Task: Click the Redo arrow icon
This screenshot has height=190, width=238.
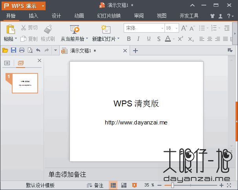Action: (x=47, y=50)
